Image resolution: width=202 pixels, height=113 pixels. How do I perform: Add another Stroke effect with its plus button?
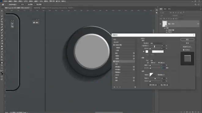134,53
